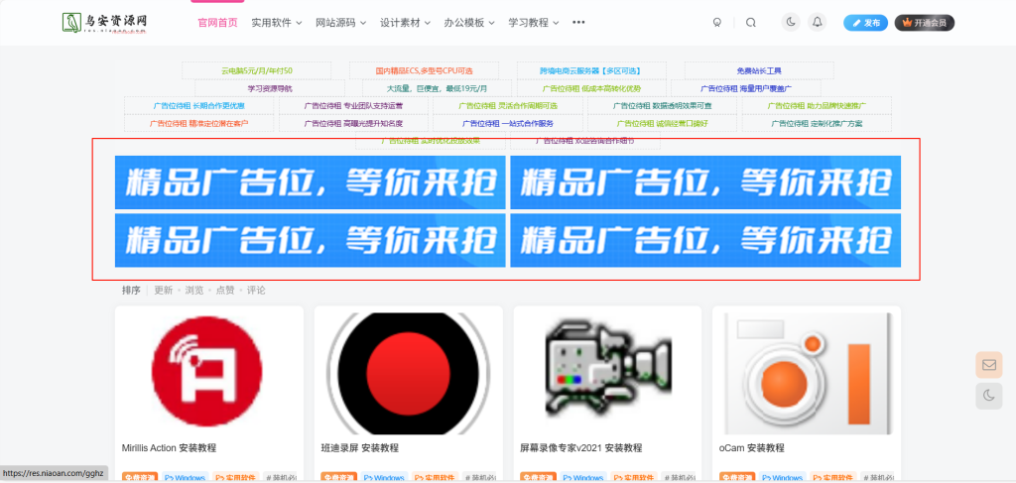Viewport: 1016px width, 483px height.
Task: Open the search magnifier icon
Action: (x=751, y=22)
